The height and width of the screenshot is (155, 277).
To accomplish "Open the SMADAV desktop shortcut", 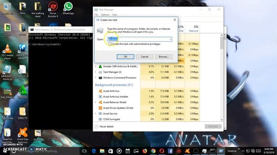I will (x=23, y=92).
